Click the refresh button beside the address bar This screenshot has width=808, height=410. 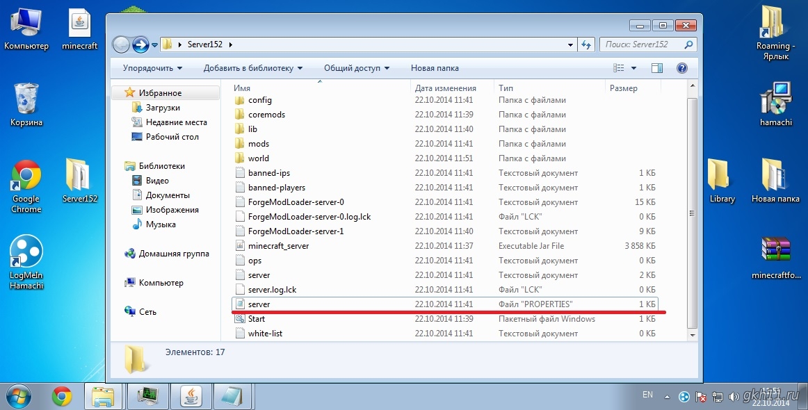click(586, 44)
